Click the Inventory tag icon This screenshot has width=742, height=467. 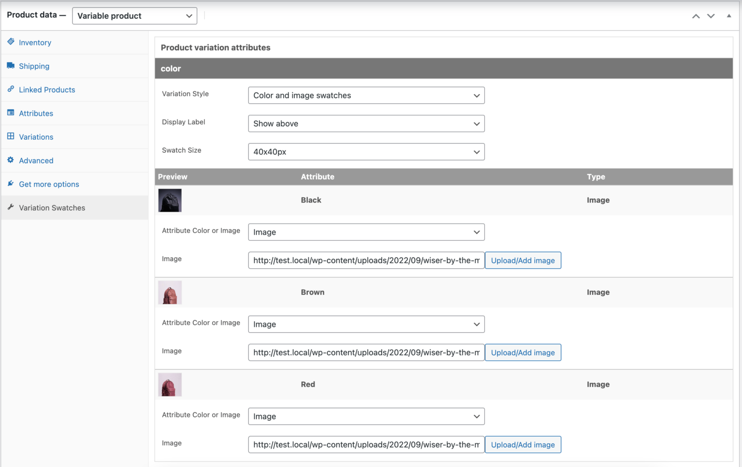coord(11,42)
